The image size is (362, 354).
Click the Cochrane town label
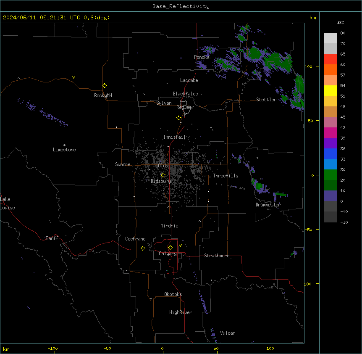135,239
